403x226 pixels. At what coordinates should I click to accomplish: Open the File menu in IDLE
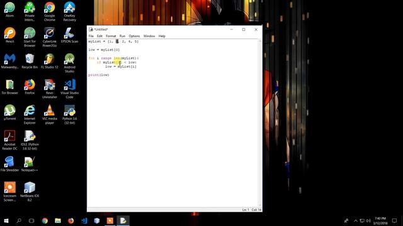91,36
